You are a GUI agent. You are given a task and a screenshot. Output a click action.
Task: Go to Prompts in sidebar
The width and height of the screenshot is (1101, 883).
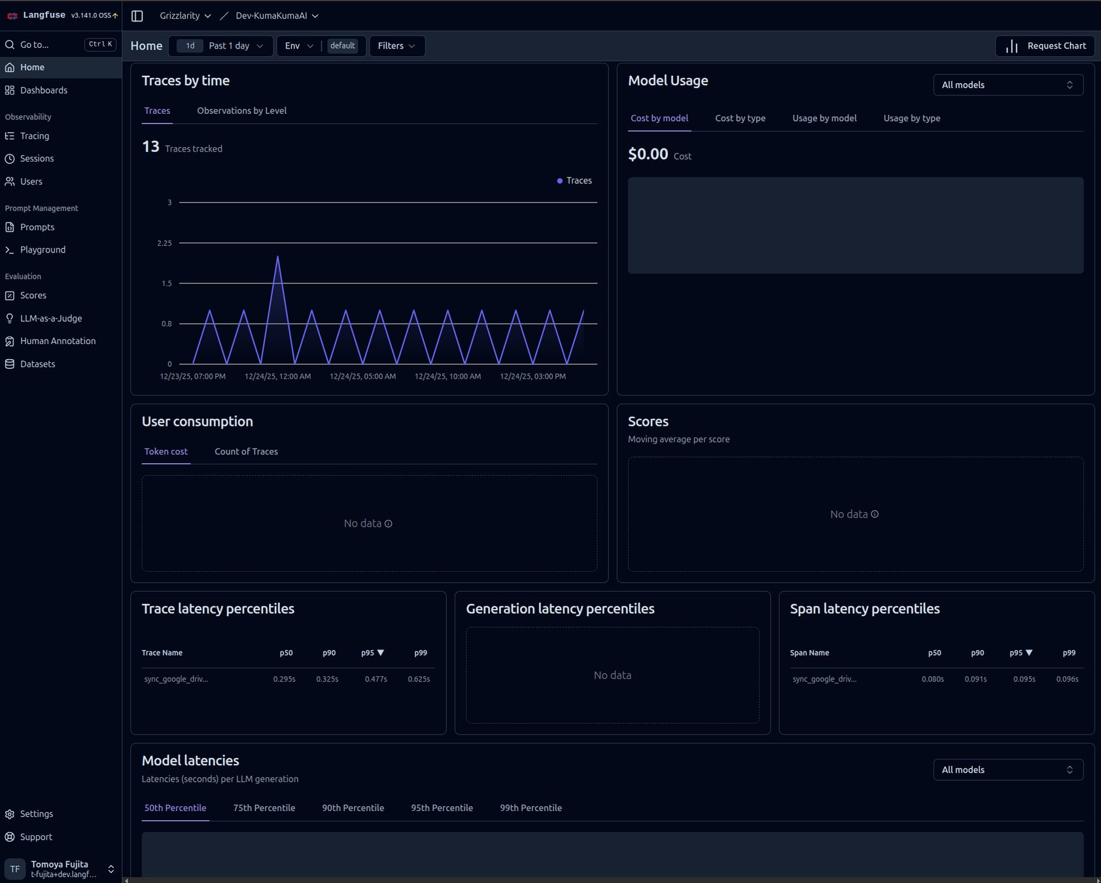37,227
